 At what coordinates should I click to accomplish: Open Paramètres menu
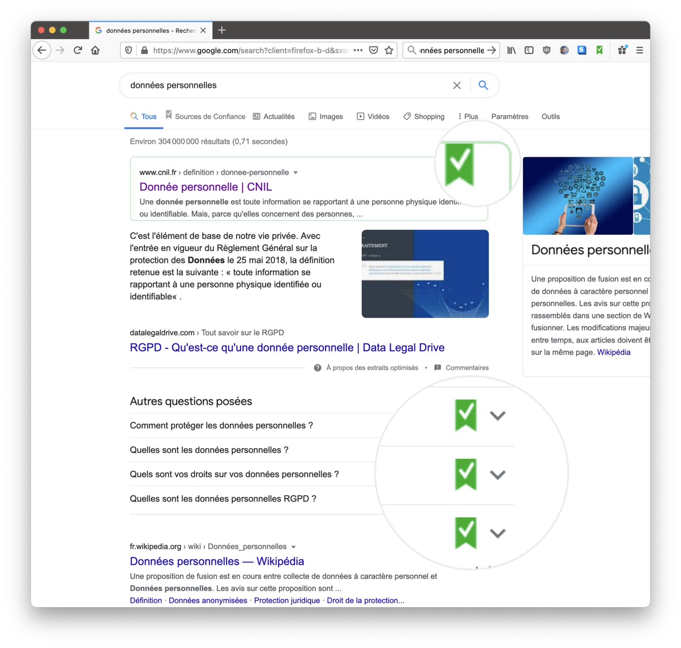(509, 116)
